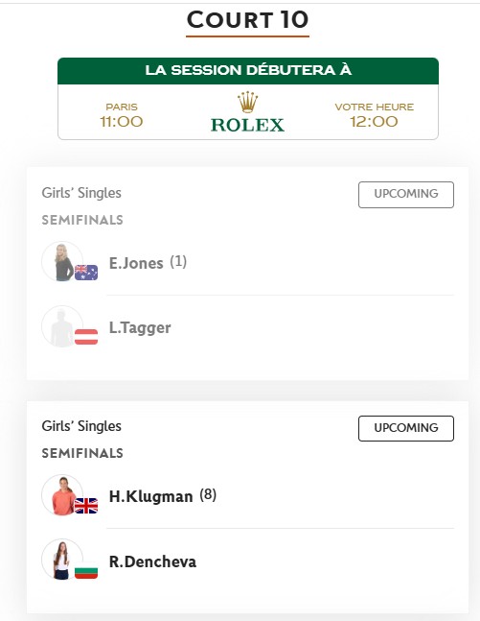The width and height of the screenshot is (480, 621).
Task: Open H.Klugman player name link
Action: pos(151,496)
